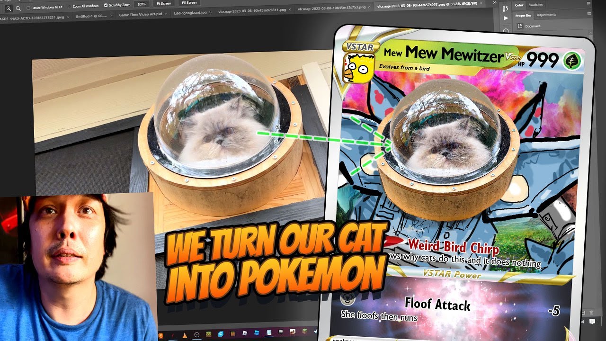Open Minecraft block icon in the taskbar
The image size is (606, 341).
pos(304,331)
